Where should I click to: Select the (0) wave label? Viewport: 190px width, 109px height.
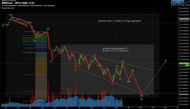pyautogui.click(x=11, y=15)
